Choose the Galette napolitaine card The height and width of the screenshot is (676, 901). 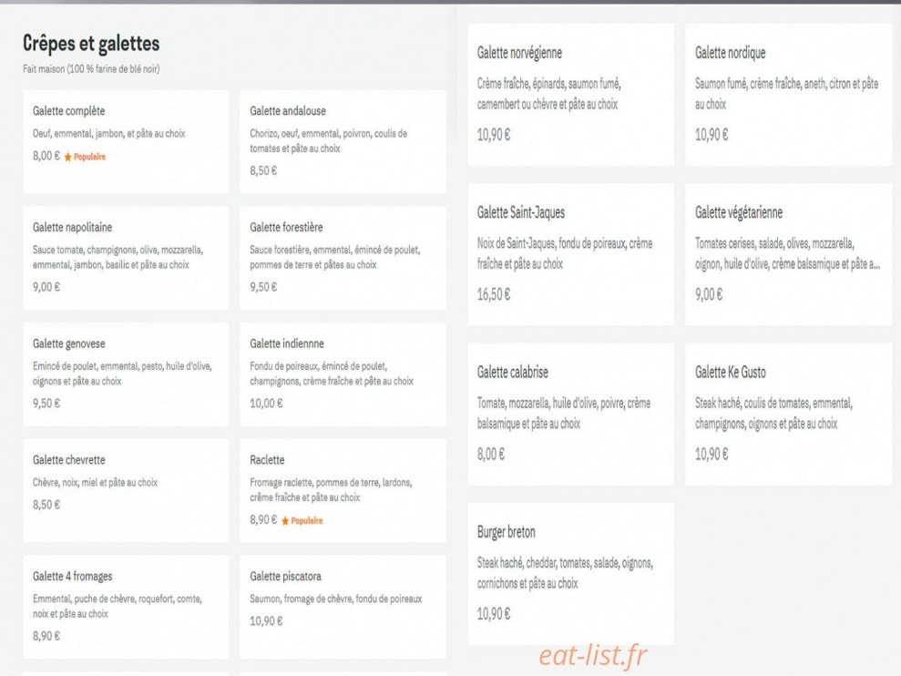pos(126,258)
